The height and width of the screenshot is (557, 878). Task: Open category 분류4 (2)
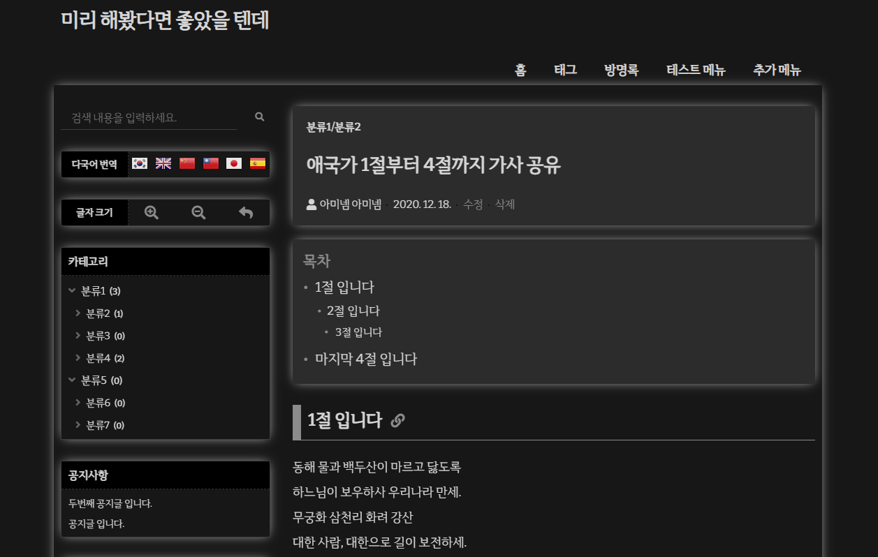tap(105, 357)
